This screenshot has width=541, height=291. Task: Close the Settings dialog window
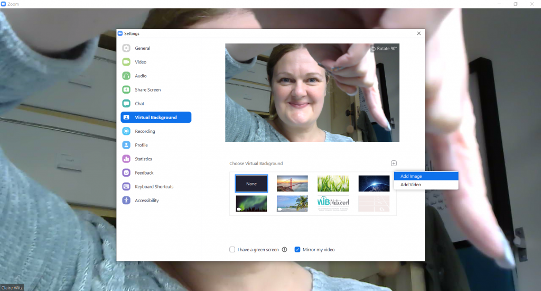(x=419, y=33)
